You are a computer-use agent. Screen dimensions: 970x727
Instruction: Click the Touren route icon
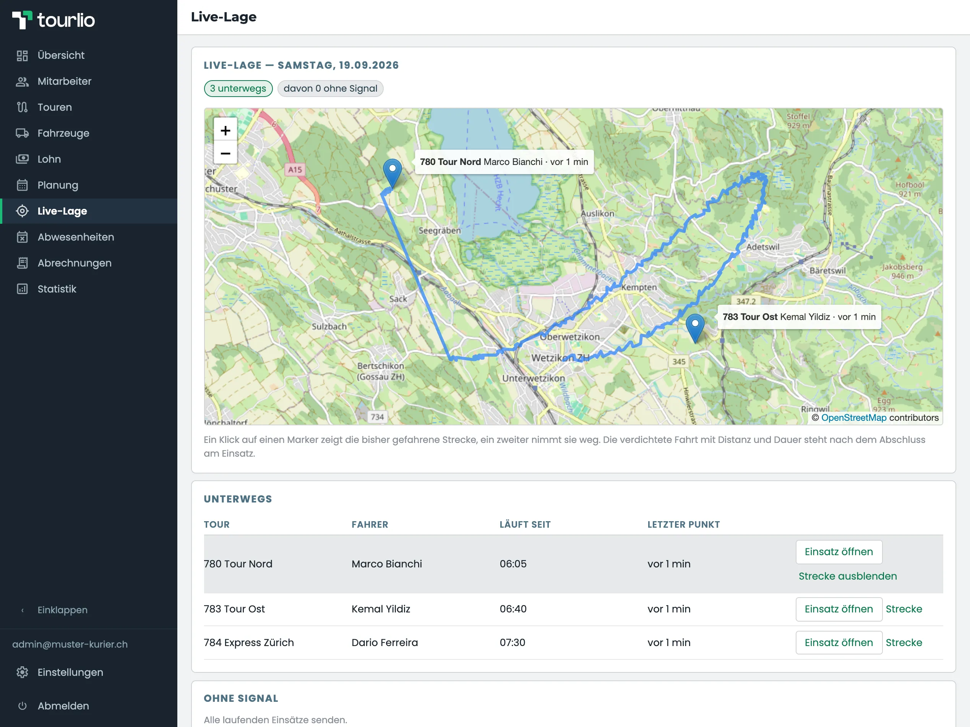click(x=23, y=107)
